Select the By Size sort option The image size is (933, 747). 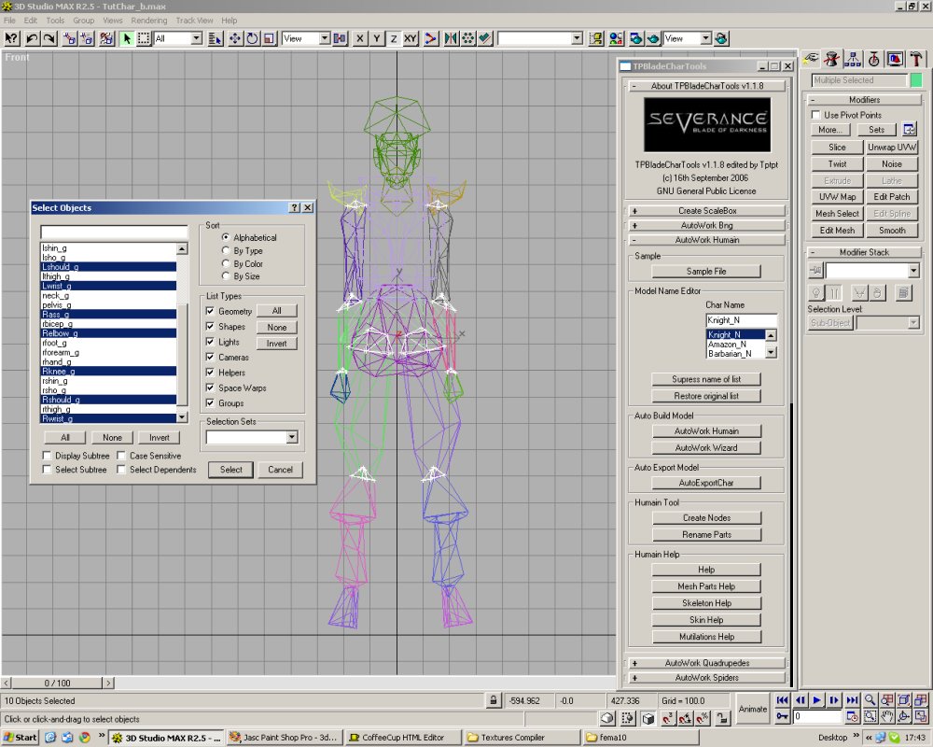(226, 275)
